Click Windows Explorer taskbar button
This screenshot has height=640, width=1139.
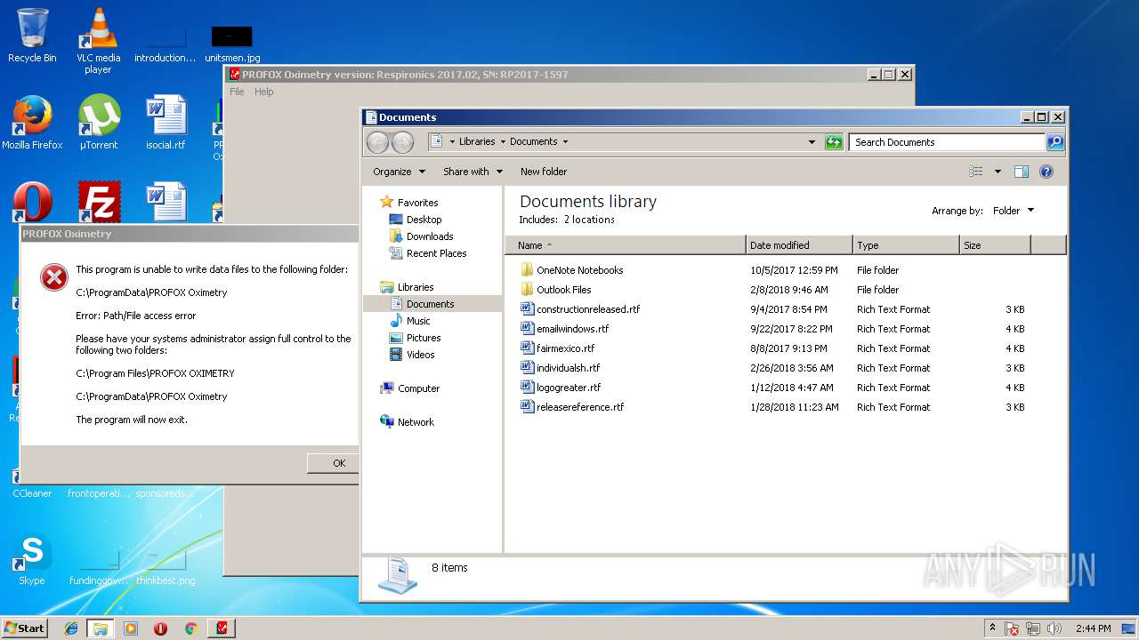101,628
